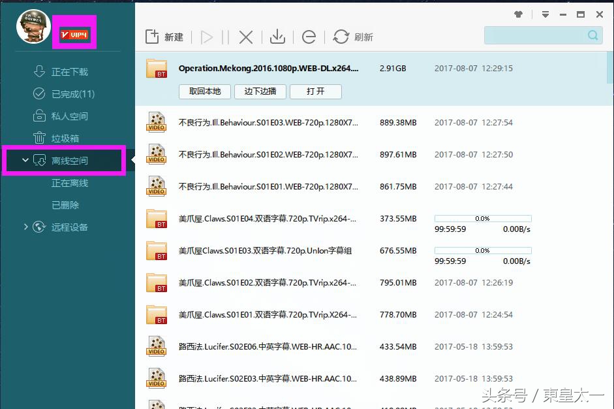This screenshot has width=614, height=409.
Task: Click the delete (X) icon on toolbar
Action: (x=245, y=37)
